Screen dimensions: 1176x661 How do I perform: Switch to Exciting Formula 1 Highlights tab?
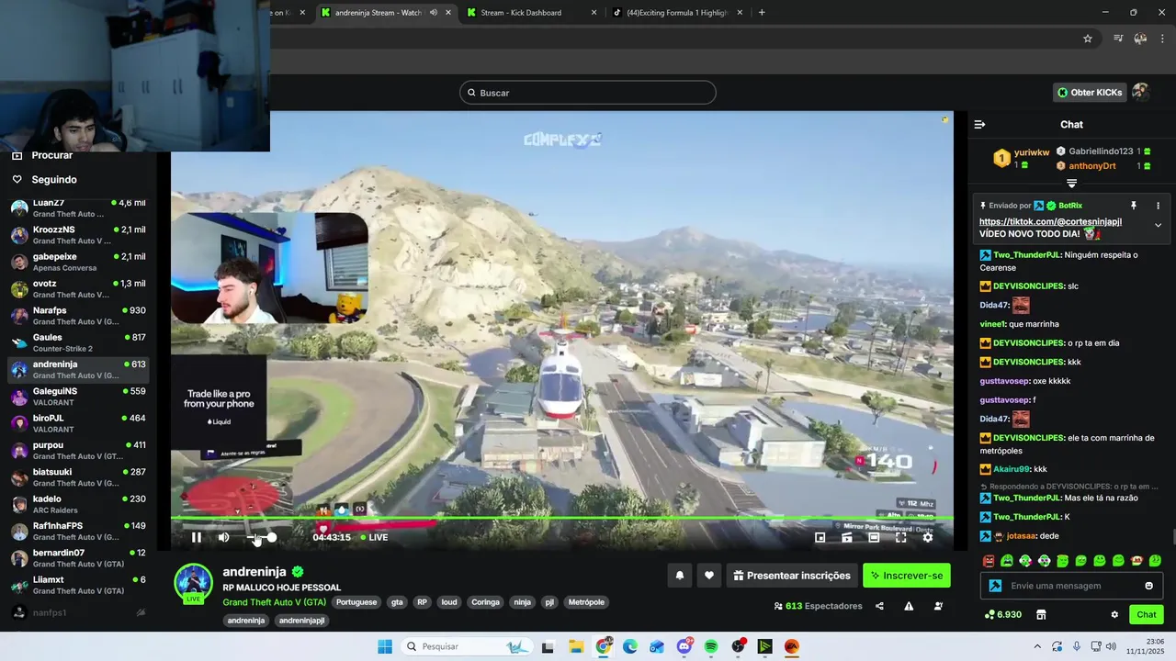point(677,13)
